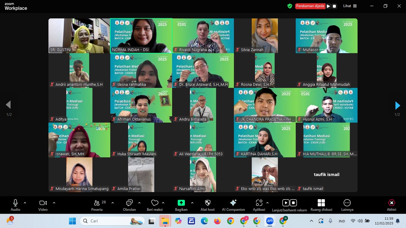Open the Lihat view layout menu
This screenshot has width=406, height=228.
[x=350, y=6]
